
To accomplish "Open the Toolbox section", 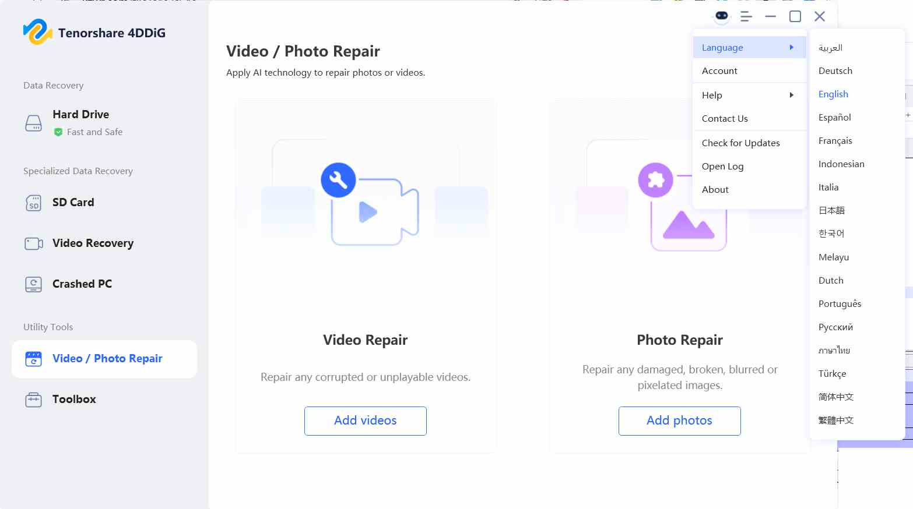I will (104, 400).
